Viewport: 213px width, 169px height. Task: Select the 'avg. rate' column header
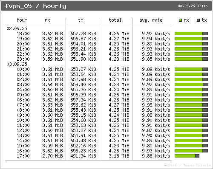click(151, 20)
